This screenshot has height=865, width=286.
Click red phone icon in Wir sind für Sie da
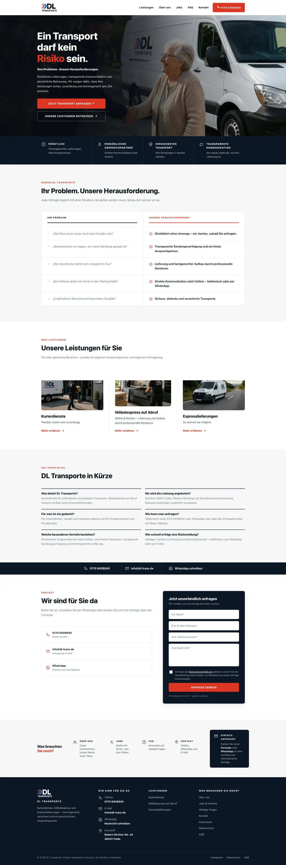(x=48, y=635)
